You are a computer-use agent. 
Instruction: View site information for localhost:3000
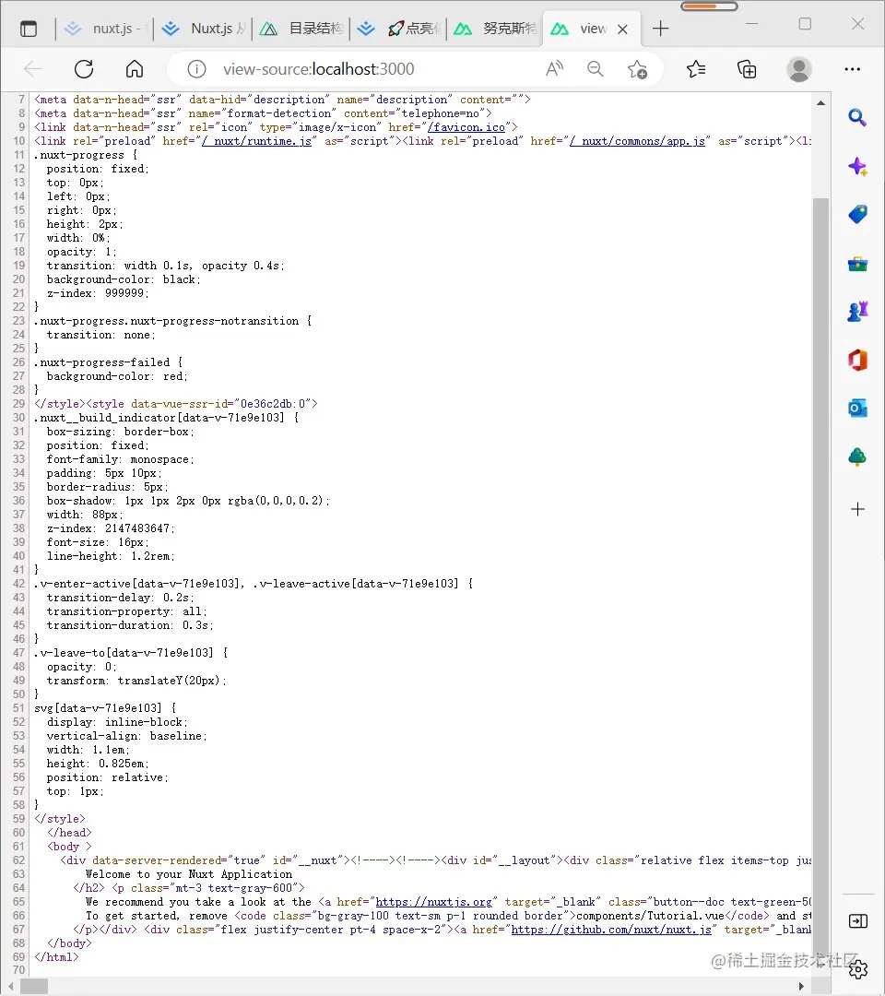pos(196,68)
